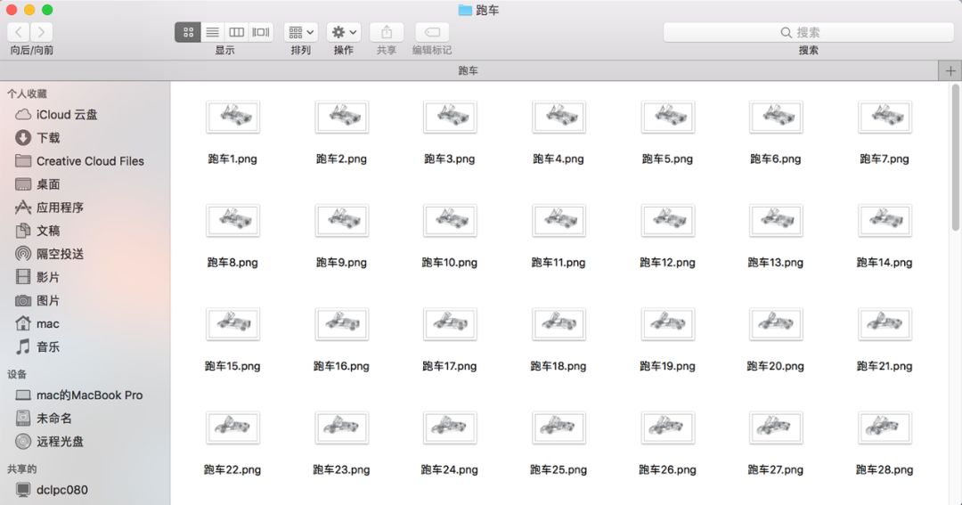Screen dimensions: 962x505
Task: Open 下载 downloads in the sidebar
Action: point(37,137)
